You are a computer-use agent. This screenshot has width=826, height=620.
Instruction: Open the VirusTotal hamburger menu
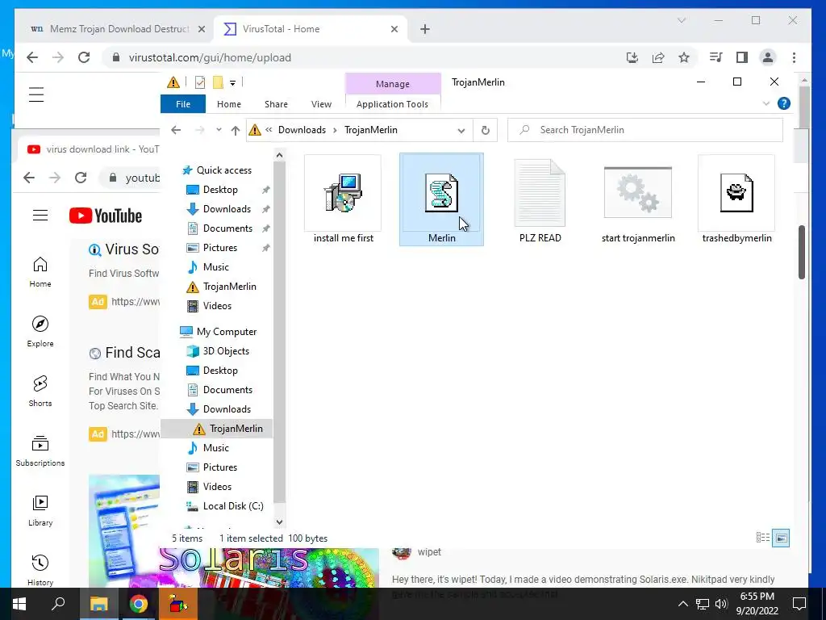click(36, 94)
